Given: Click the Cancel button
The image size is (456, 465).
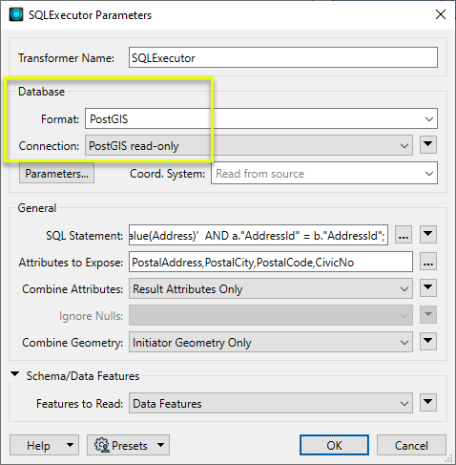Looking at the screenshot, I should [411, 445].
